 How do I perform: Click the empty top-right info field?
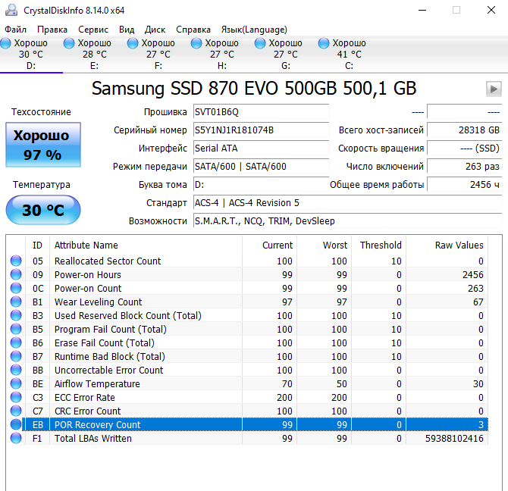(464, 112)
